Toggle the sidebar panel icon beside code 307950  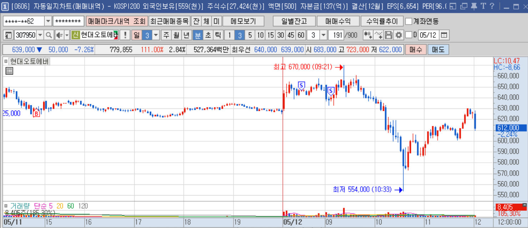[8, 35]
